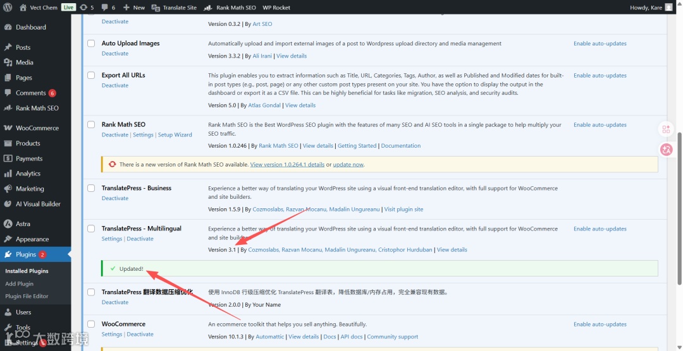Tick the Rank Math SEO checkbox
This screenshot has width=683, height=351.
pyautogui.click(x=91, y=124)
